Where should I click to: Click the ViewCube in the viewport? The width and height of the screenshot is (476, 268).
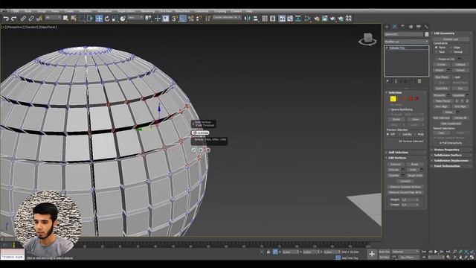367,39
